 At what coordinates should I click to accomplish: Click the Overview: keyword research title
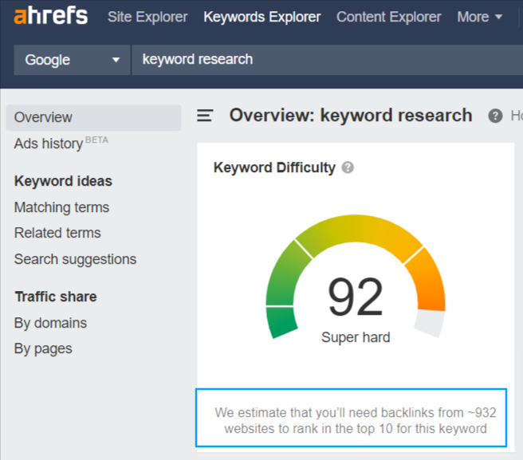(351, 116)
